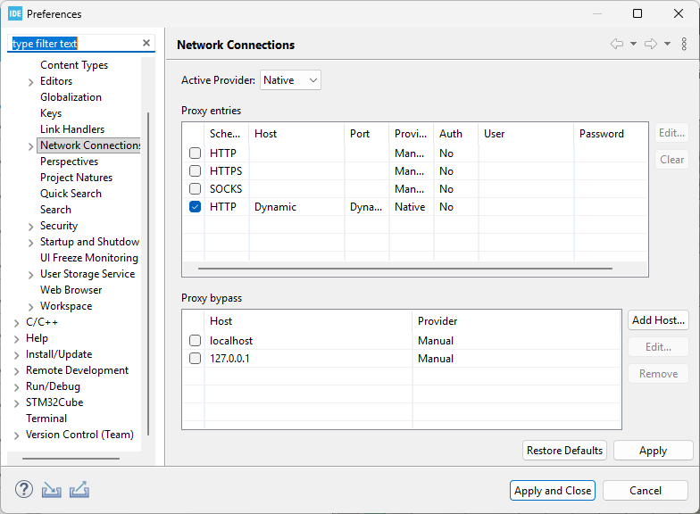700x514 pixels.
Task: Expand the C/C++ preferences node
Action: (16, 323)
